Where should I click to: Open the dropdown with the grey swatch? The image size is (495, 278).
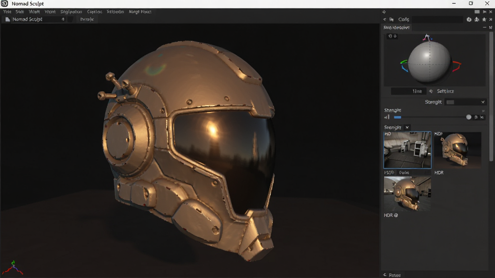pyautogui.click(x=466, y=102)
